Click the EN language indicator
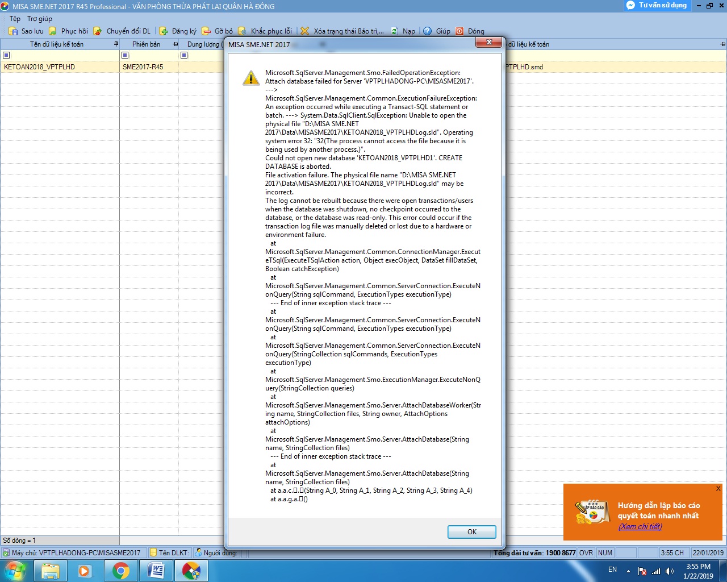This screenshot has width=727, height=582. (612, 569)
